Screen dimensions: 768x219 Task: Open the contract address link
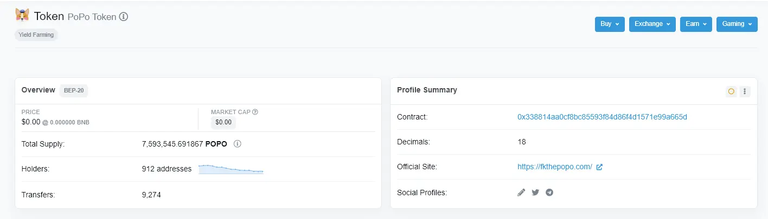pos(602,117)
